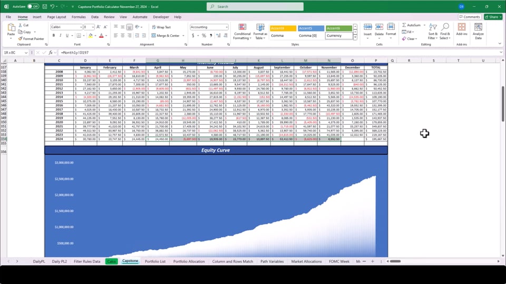The image size is (506, 284).
Task: Open the File menu
Action: (8, 17)
